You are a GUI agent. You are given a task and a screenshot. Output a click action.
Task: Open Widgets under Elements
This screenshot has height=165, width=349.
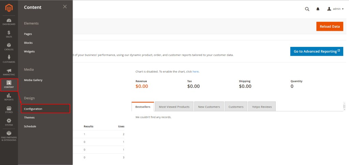tap(29, 52)
